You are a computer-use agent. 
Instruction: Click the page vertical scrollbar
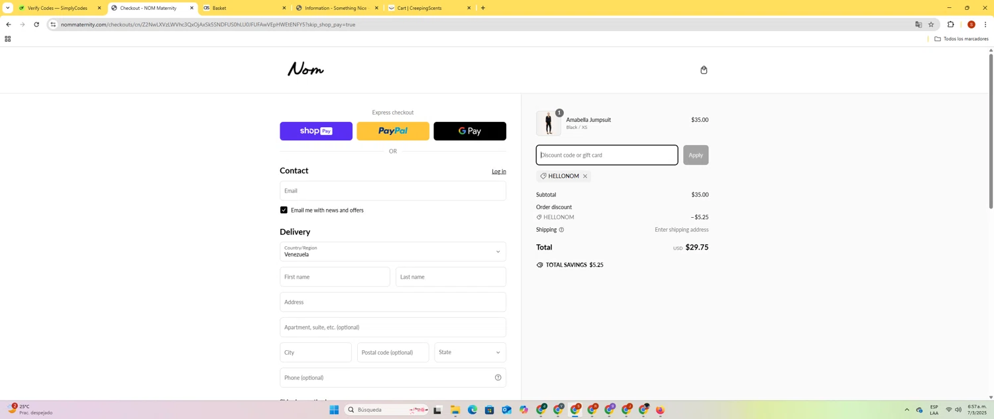(991, 131)
